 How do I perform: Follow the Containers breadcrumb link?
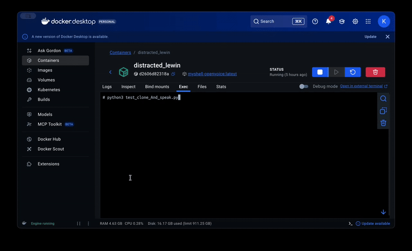tap(121, 52)
